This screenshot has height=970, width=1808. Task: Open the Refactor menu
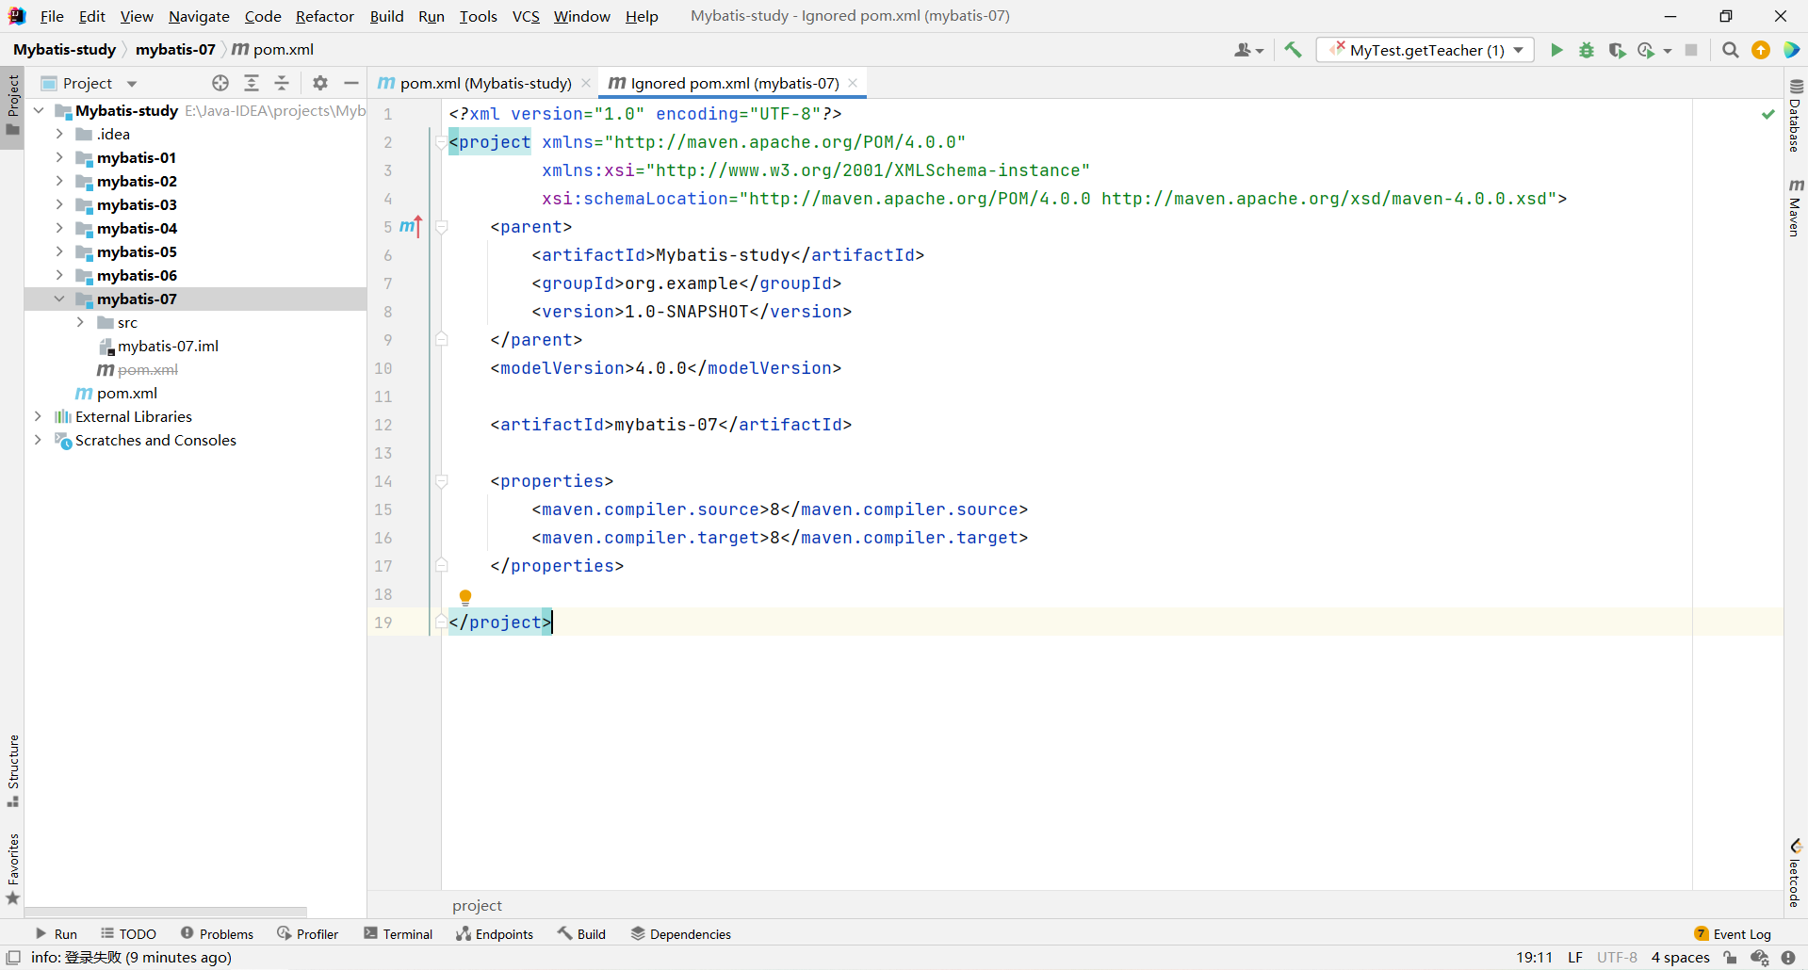pyautogui.click(x=324, y=16)
